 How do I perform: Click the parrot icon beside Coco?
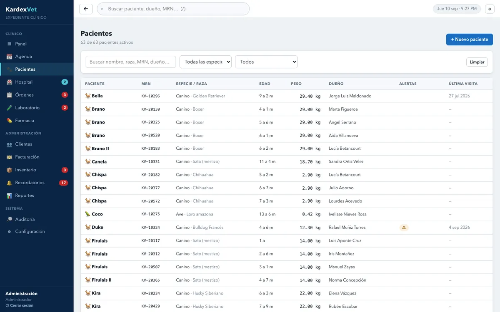coord(87,214)
